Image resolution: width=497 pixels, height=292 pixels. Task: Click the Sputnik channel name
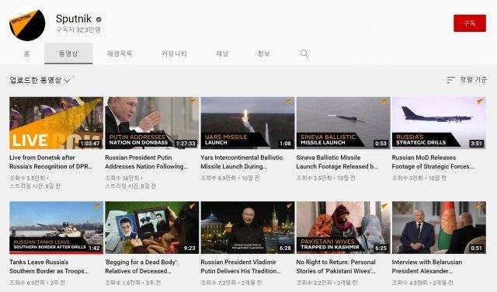click(74, 19)
